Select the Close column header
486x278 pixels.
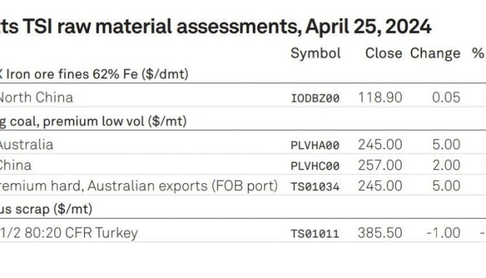(384, 53)
